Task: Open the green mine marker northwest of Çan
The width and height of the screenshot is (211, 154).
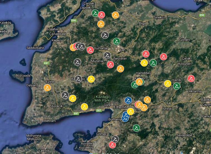Action: point(117,41)
